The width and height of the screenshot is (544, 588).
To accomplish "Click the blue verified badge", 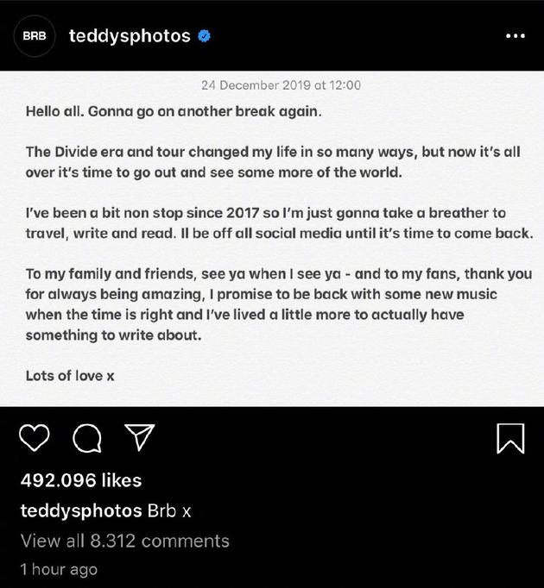I will [x=206, y=36].
